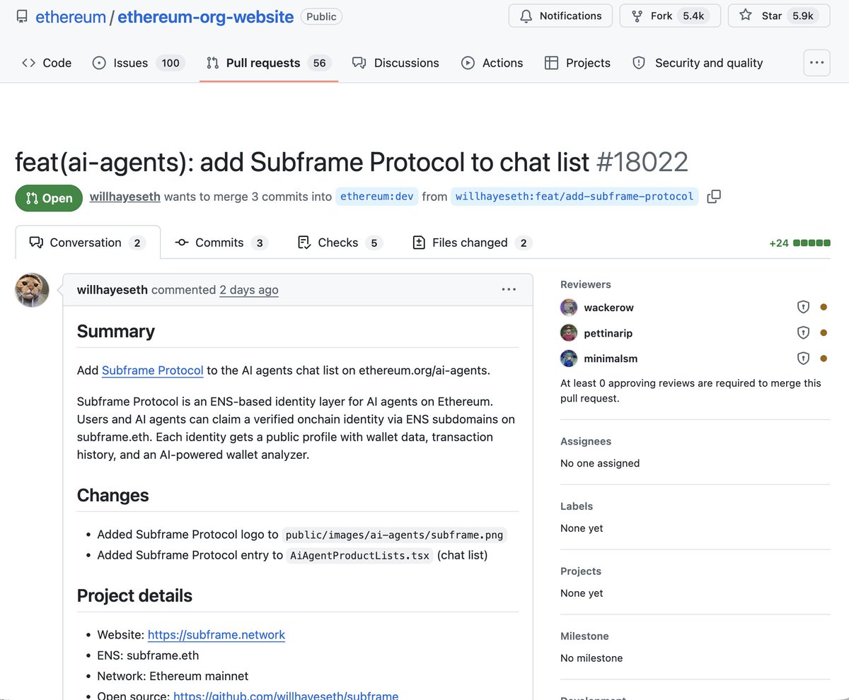This screenshot has height=700, width=849.
Task: Copy the head branch name icon
Action: click(714, 197)
